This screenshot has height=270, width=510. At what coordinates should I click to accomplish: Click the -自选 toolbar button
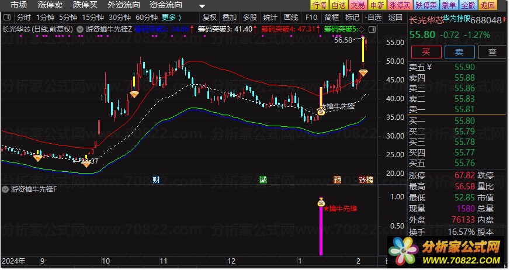click(373, 18)
